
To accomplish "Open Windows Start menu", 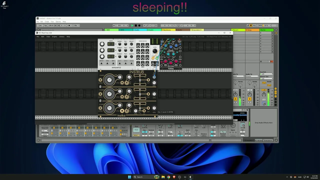I will (129, 177).
